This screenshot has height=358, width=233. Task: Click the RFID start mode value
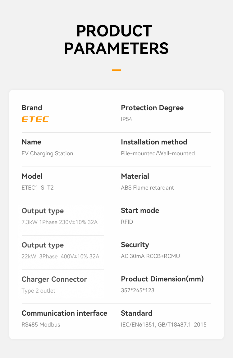tap(127, 222)
